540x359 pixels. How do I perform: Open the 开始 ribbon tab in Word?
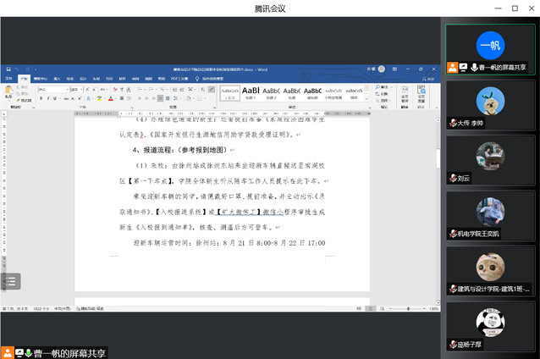pyautogui.click(x=24, y=78)
